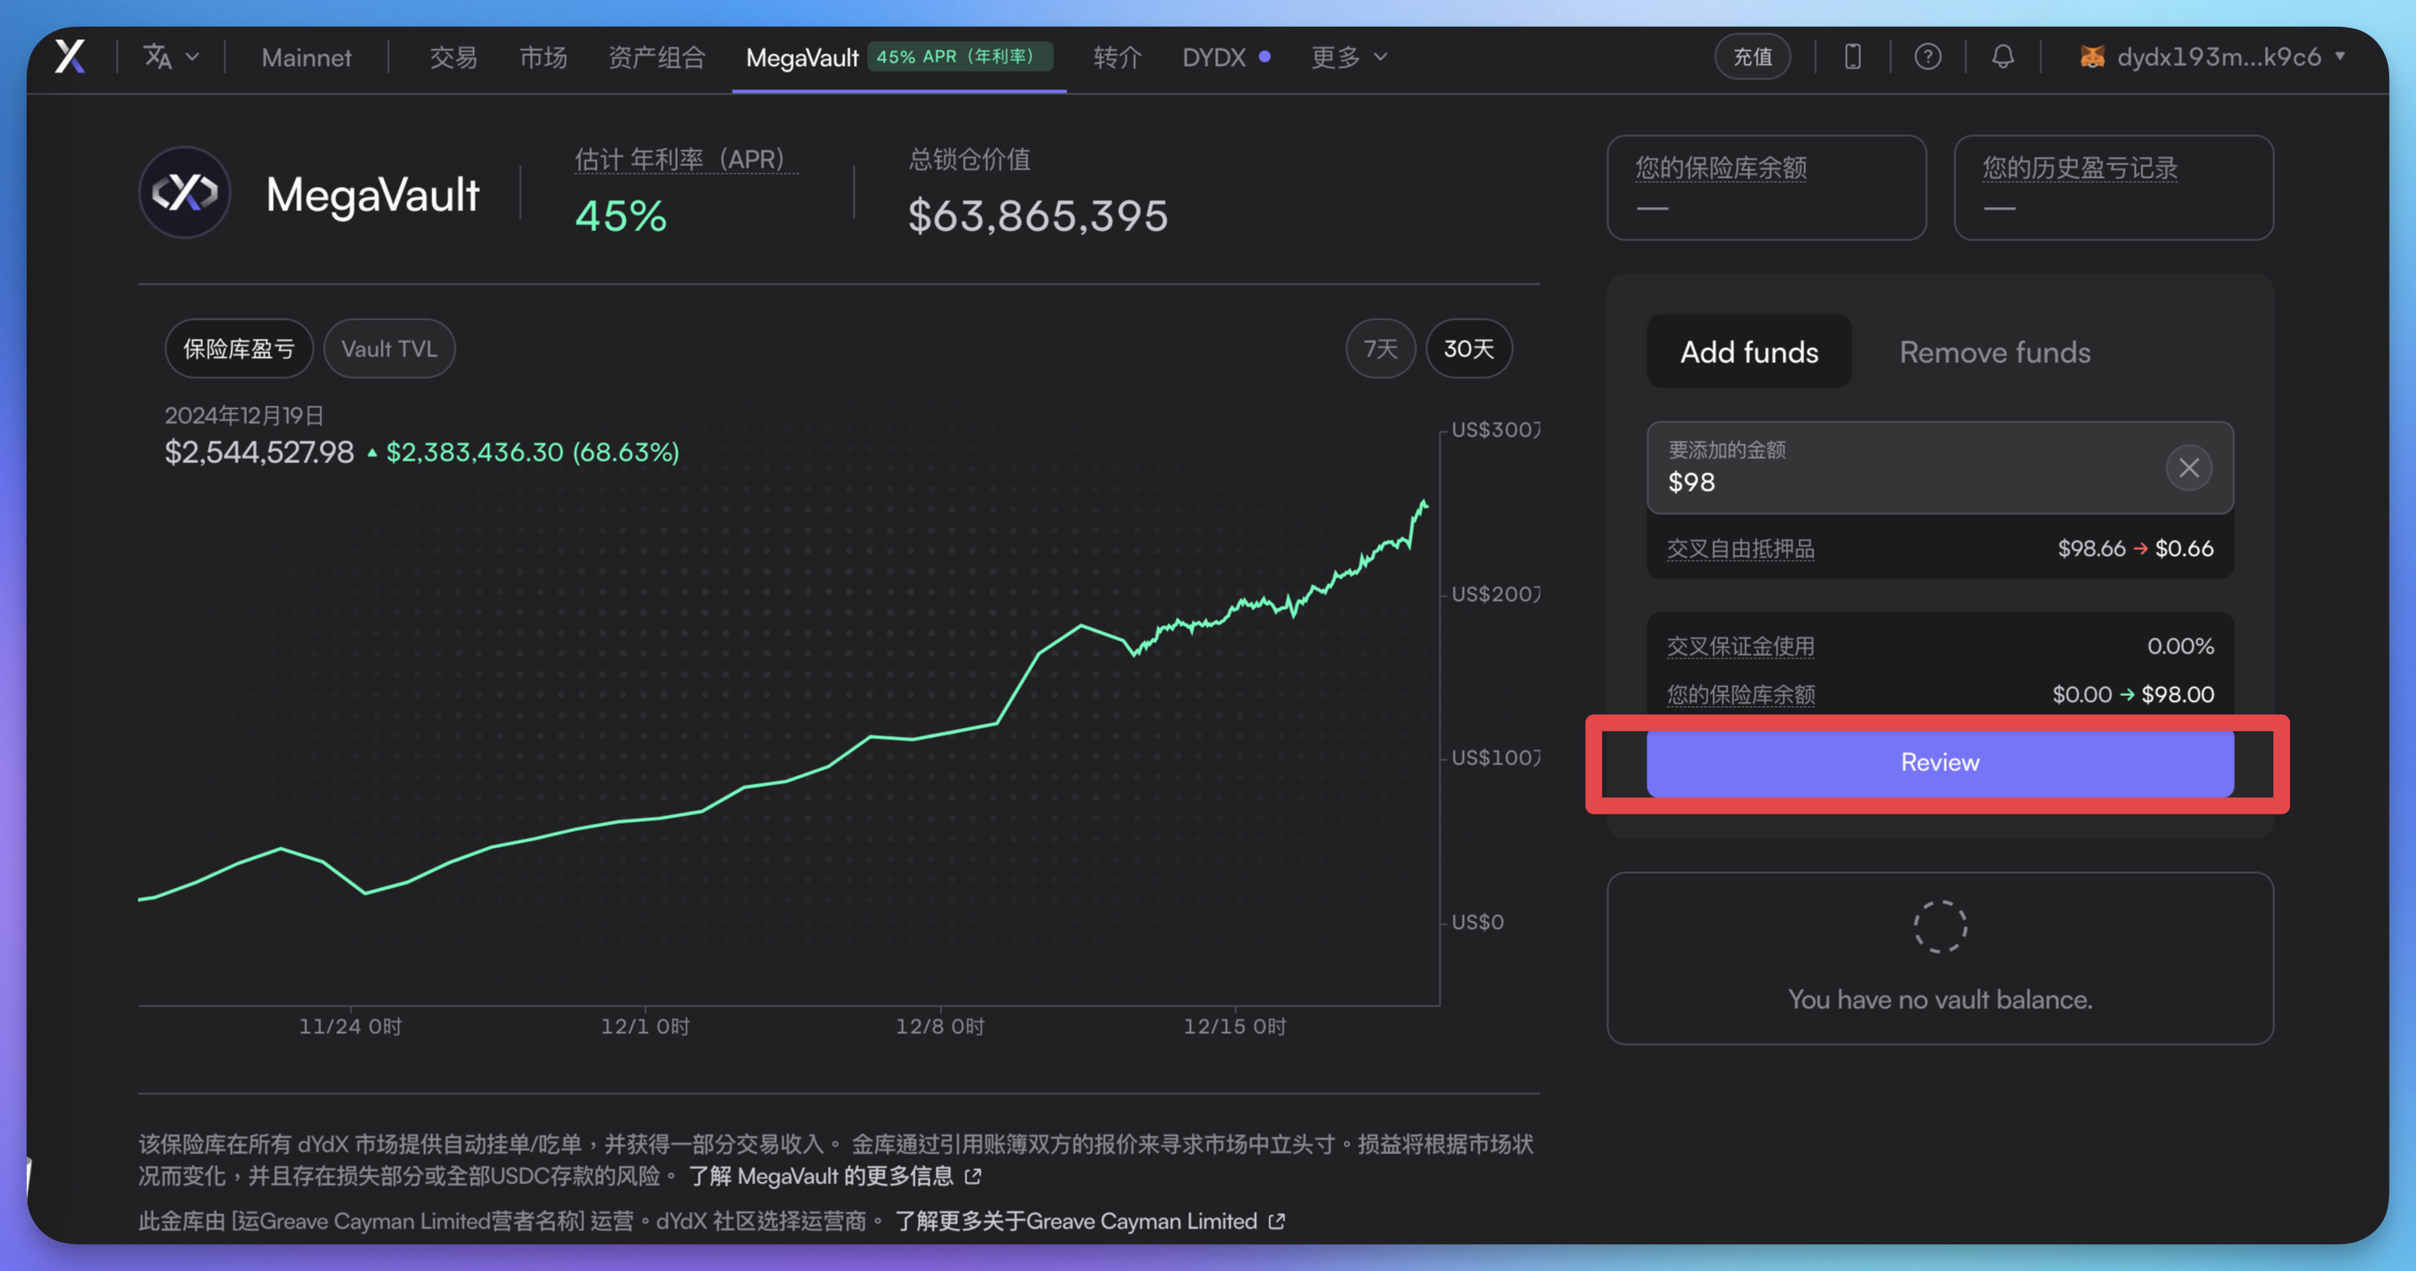Screen dimensions: 2416x1271
Task: Click the 2024年12月19日 date label
Action: 244,416
